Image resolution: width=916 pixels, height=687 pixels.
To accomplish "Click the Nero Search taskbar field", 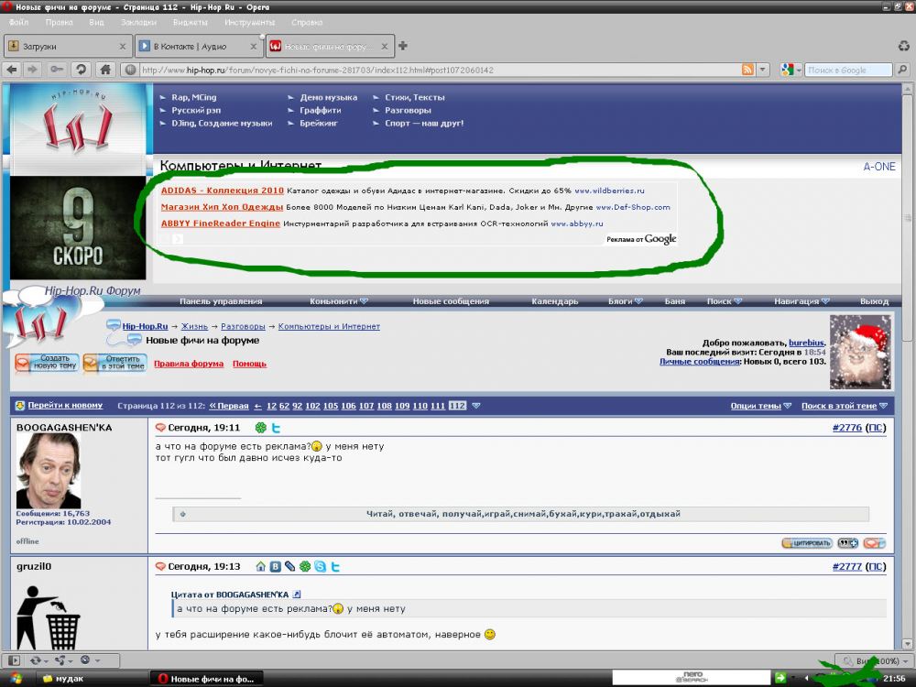I will [692, 678].
